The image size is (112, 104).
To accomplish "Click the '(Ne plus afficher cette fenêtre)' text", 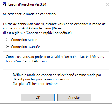I will tap(36, 84).
